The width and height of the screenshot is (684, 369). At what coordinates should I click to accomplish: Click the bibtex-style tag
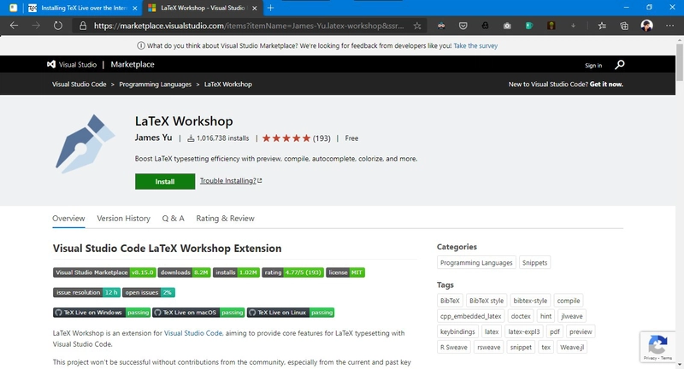(x=530, y=301)
